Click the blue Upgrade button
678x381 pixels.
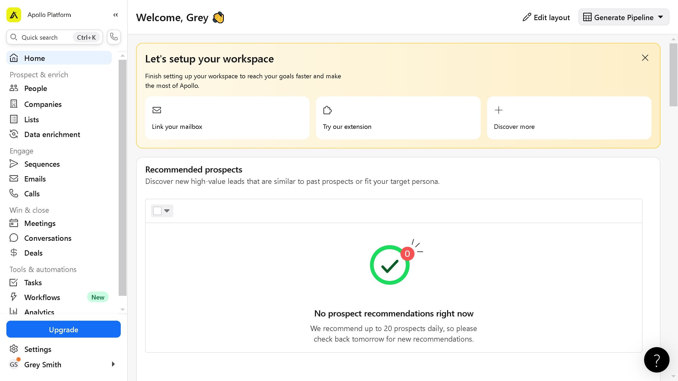click(64, 329)
